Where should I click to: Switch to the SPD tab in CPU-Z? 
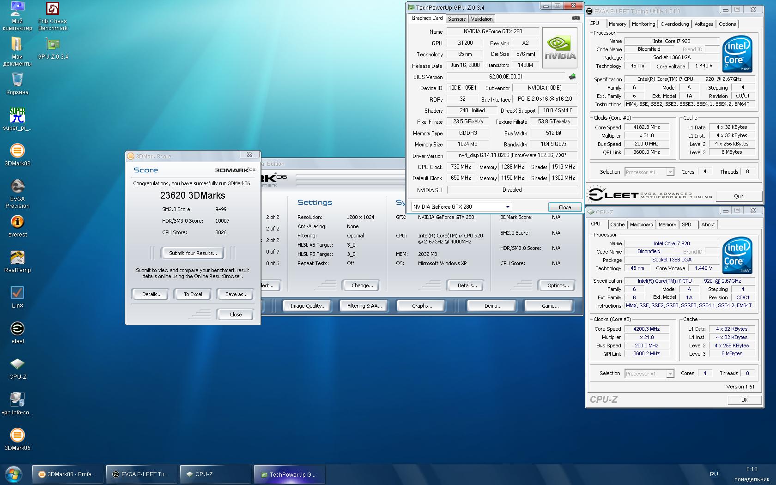pyautogui.click(x=687, y=224)
